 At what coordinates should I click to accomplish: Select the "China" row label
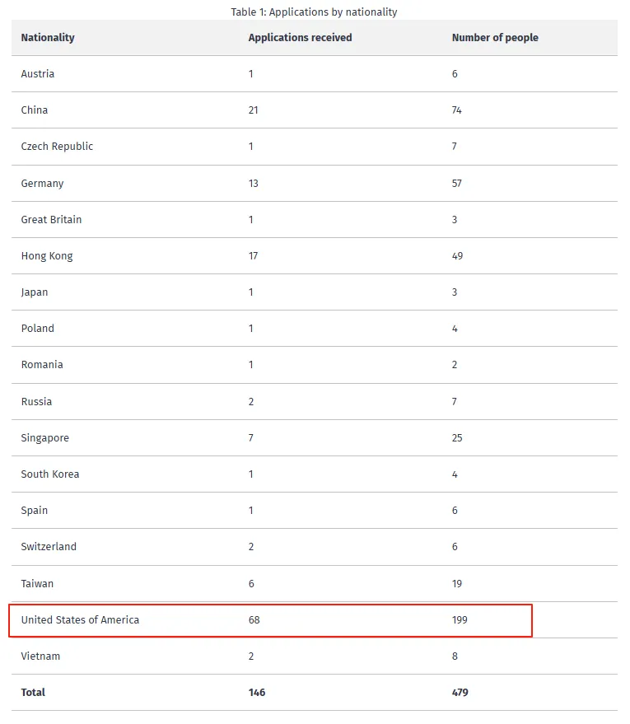click(35, 110)
